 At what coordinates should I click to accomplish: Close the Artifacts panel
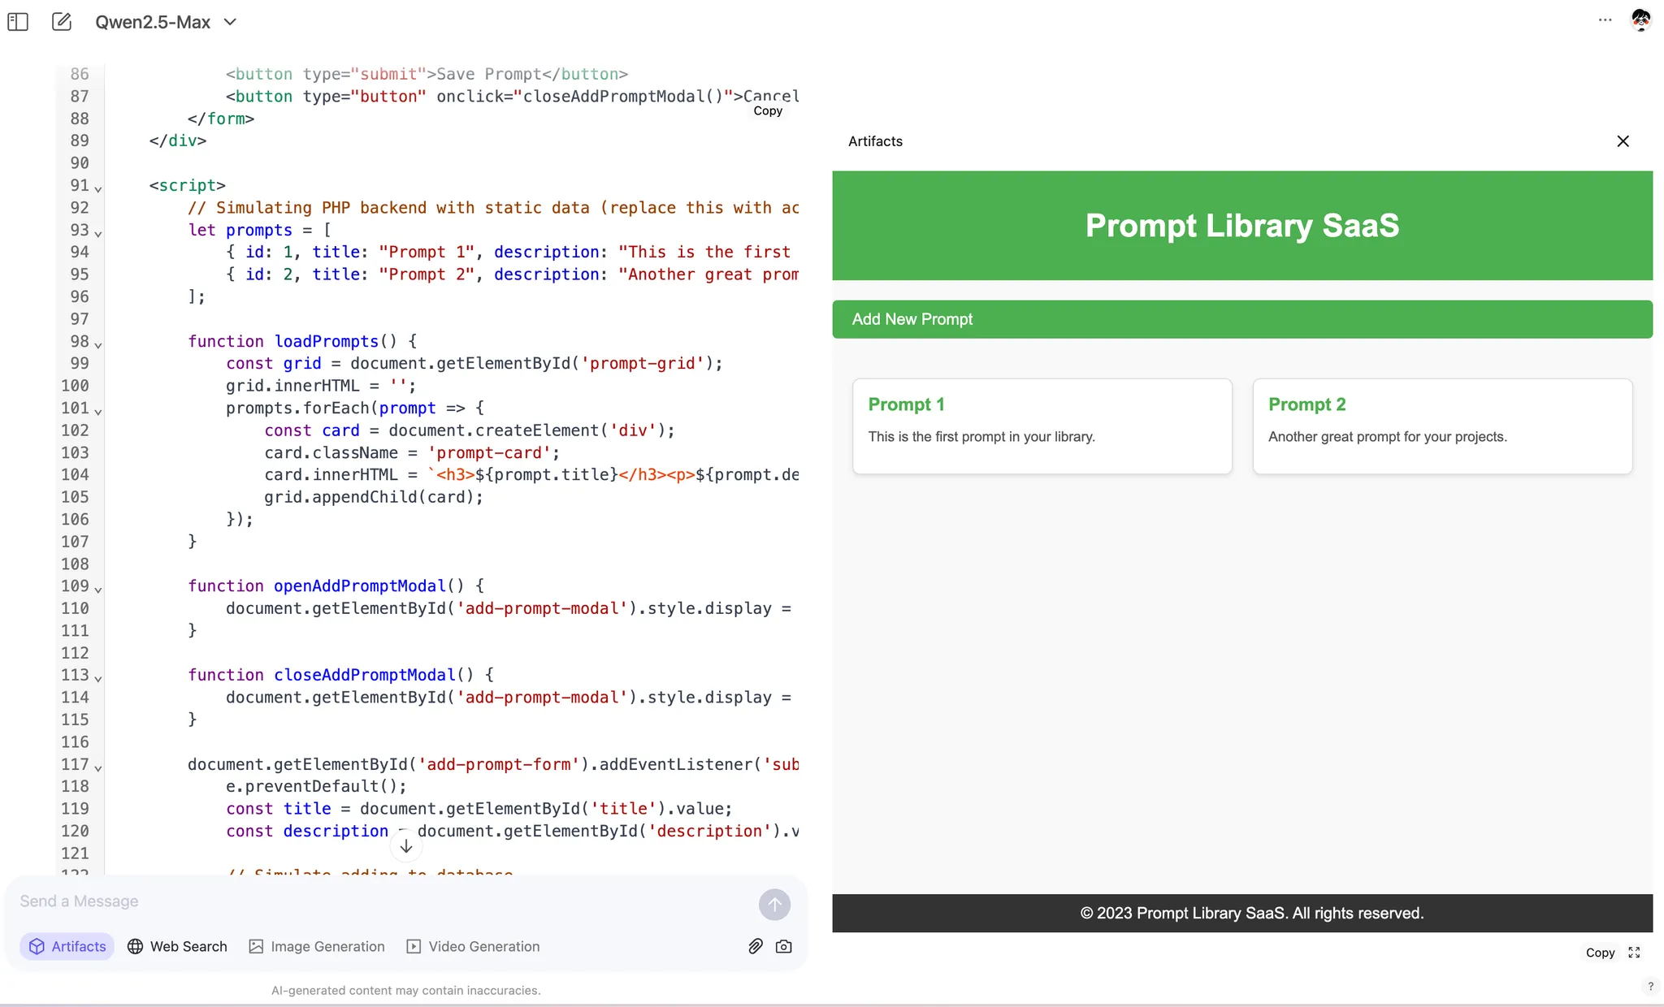[1623, 141]
